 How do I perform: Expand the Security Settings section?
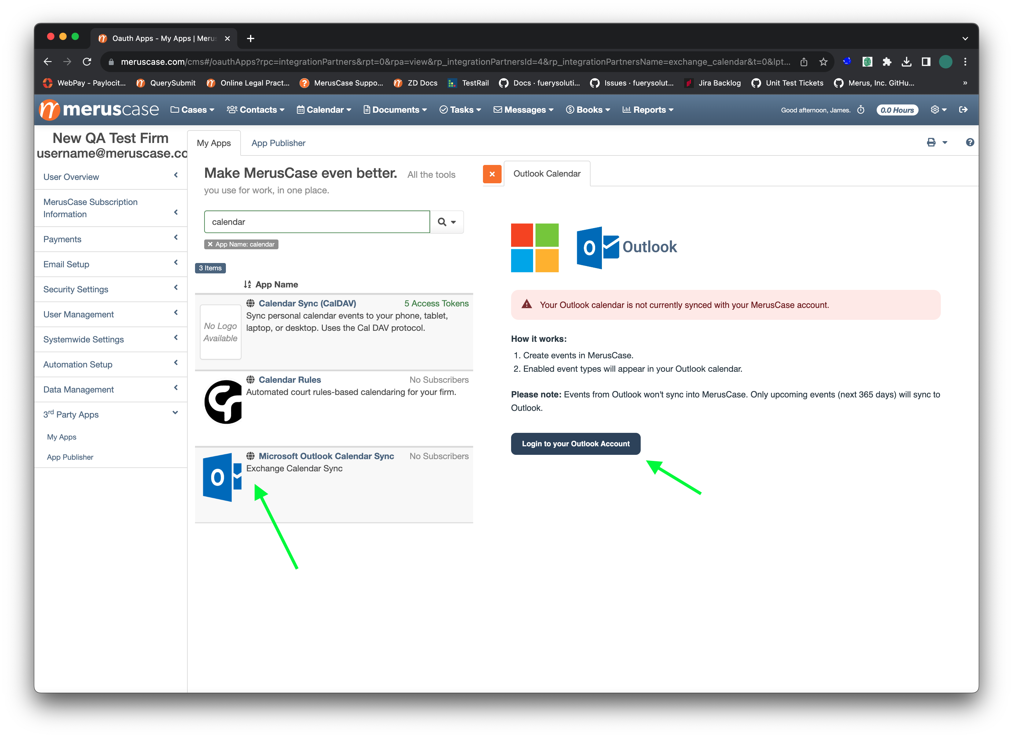point(110,289)
